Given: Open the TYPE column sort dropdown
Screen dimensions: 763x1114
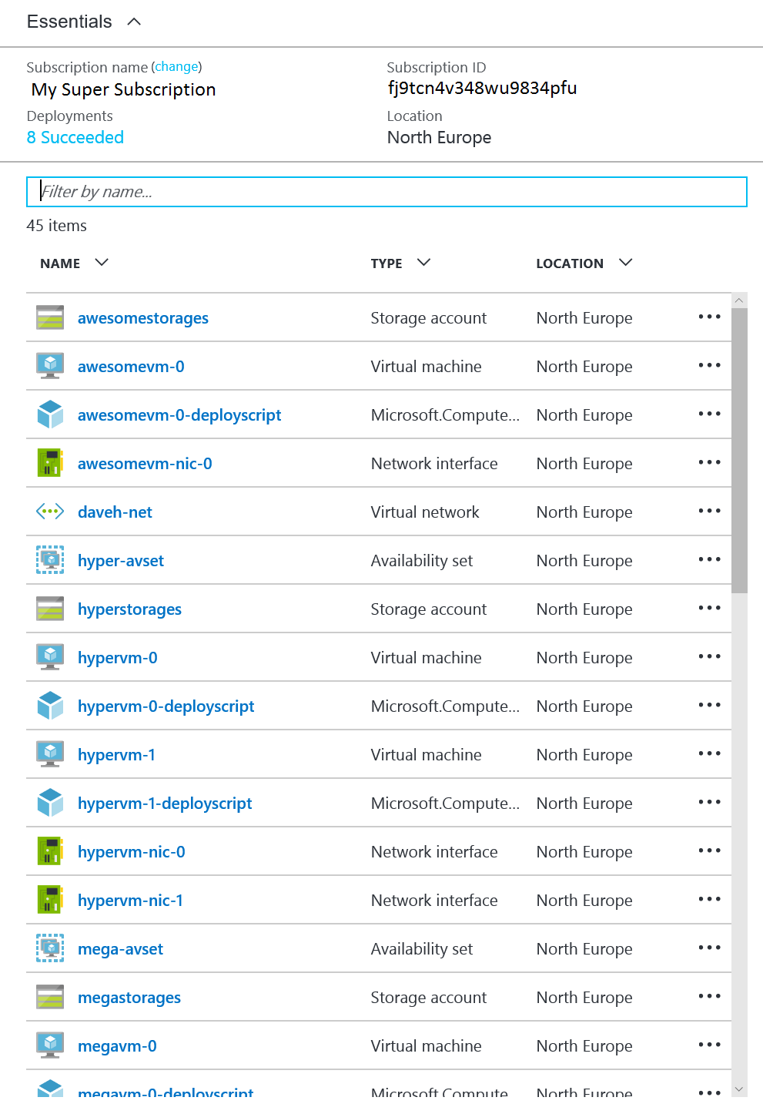Looking at the screenshot, I should point(423,263).
